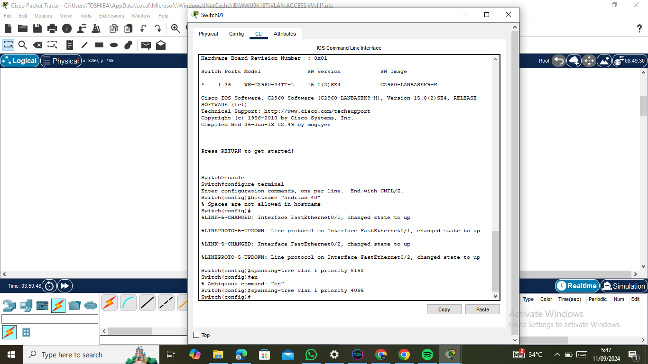Image resolution: width=648 pixels, height=364 pixels.
Task: Activate the Resize Shape tool
Action: (52, 45)
